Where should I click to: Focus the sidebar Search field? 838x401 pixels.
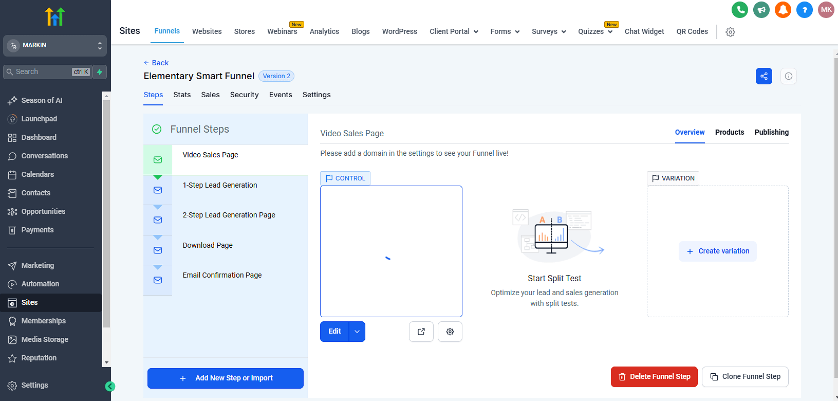click(x=48, y=72)
